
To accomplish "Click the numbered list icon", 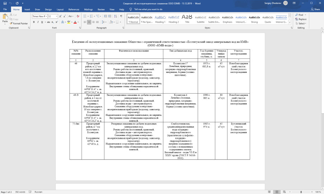I will point(91,16).
